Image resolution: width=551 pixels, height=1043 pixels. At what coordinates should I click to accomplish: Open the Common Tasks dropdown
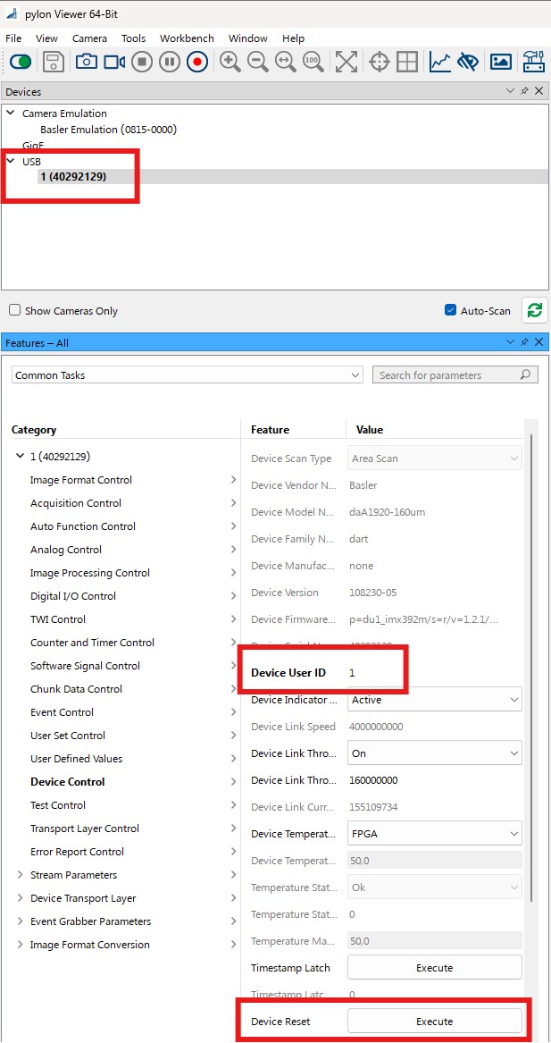coord(188,375)
